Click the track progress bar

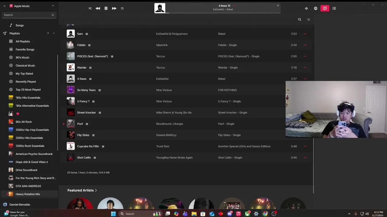pyautogui.click(x=223, y=13)
